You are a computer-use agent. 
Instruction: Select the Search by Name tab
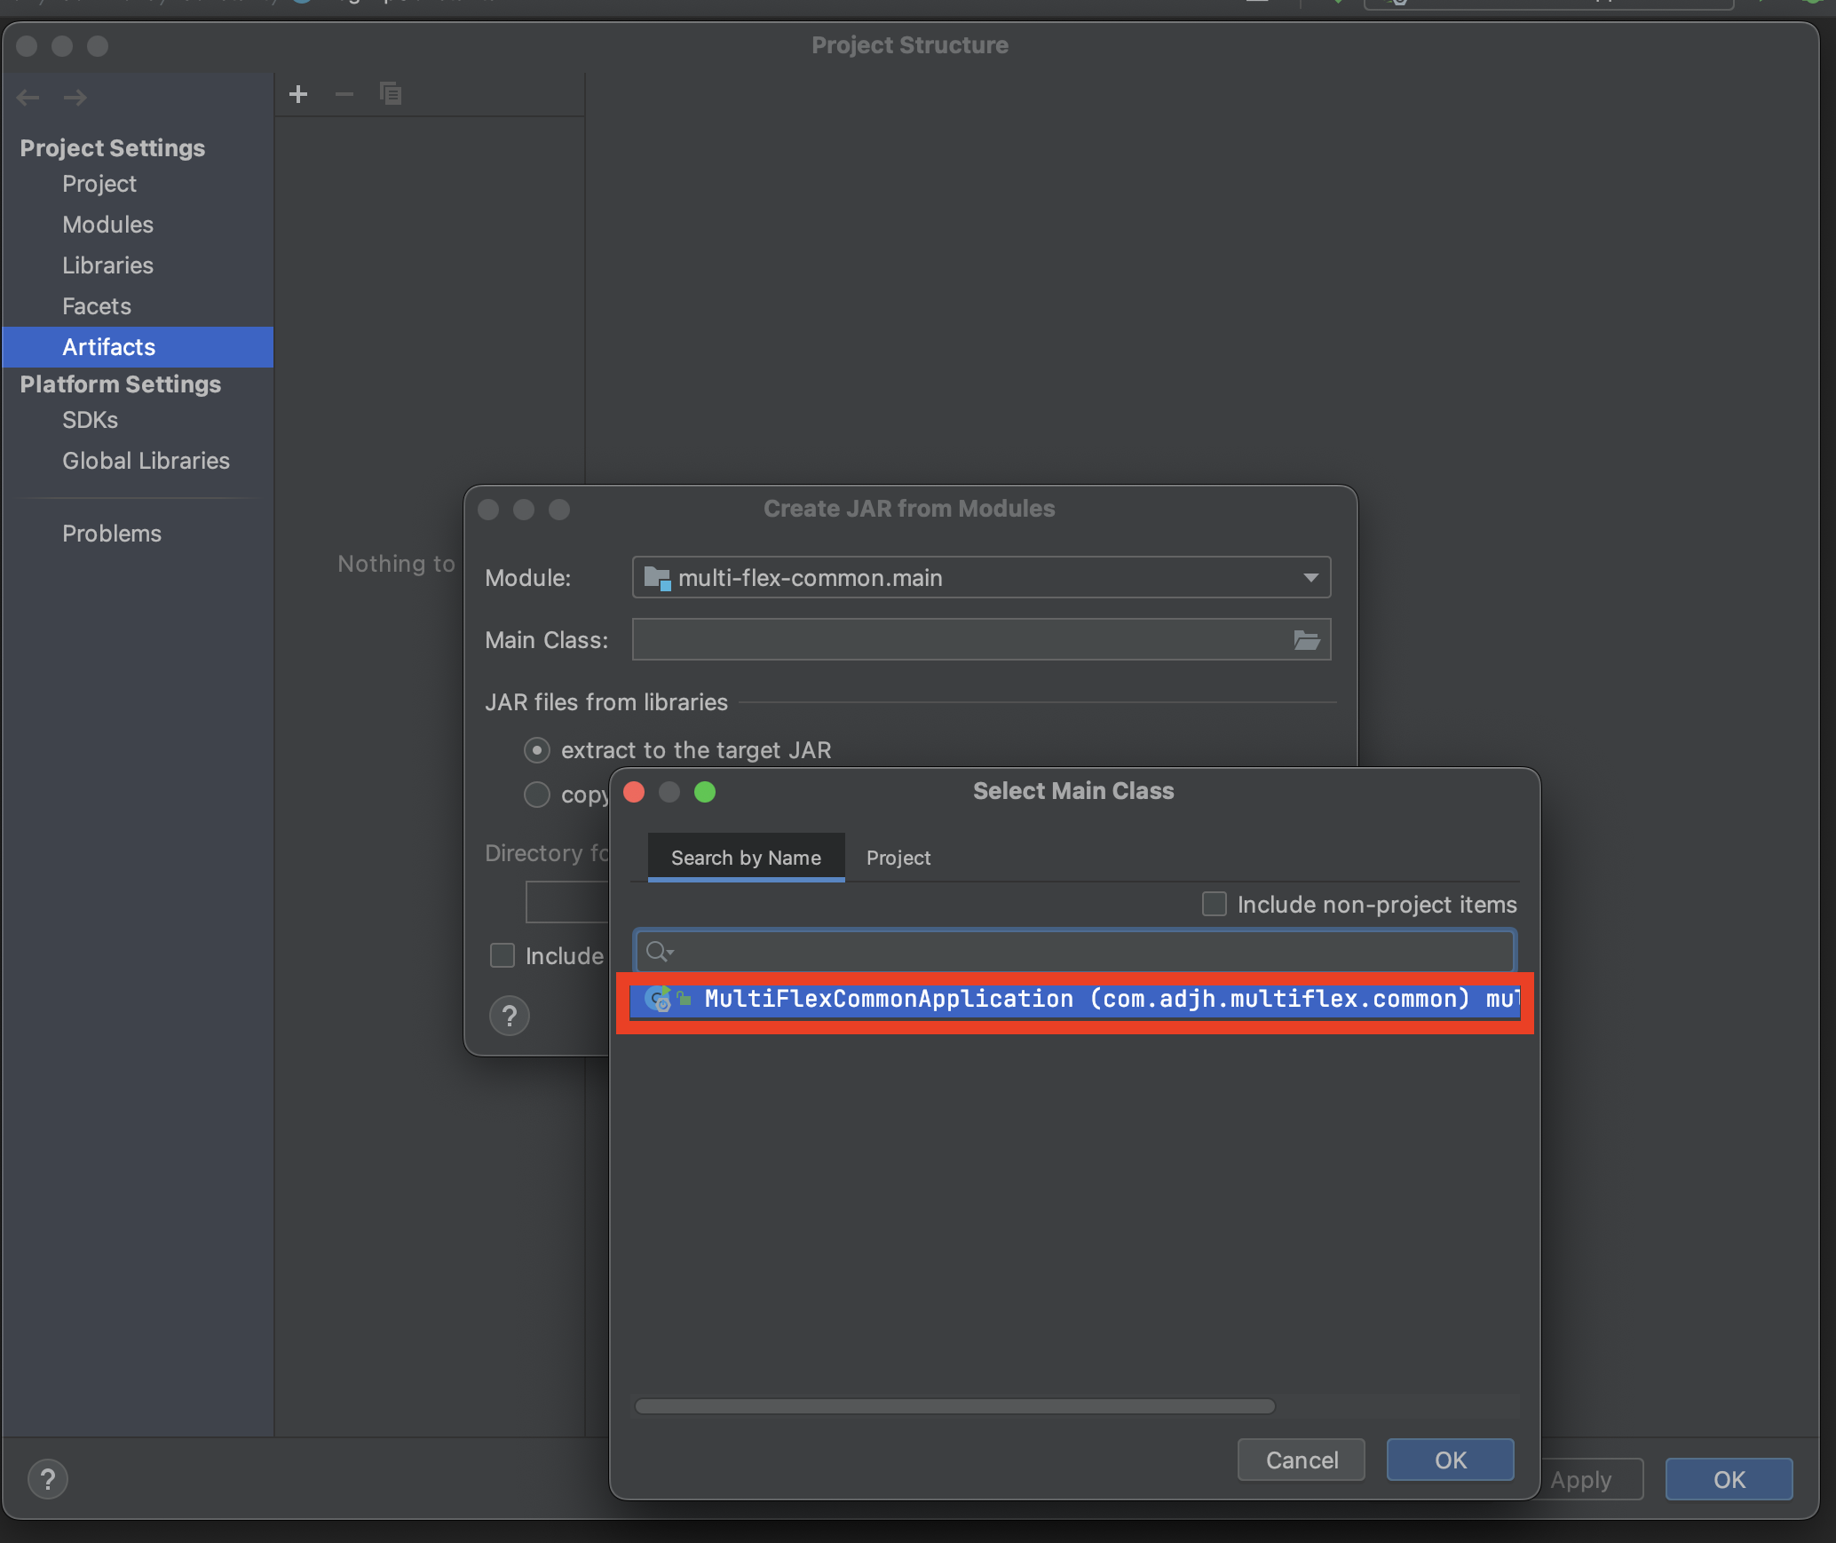click(x=746, y=858)
